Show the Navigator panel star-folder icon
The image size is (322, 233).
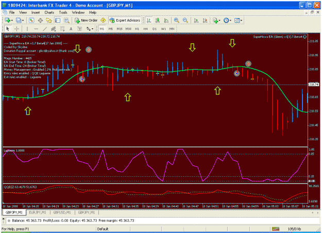click(x=49, y=20)
